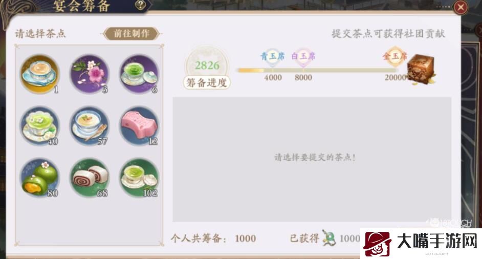
Task: Click the 青玉席 milestone marker
Action: coord(272,57)
